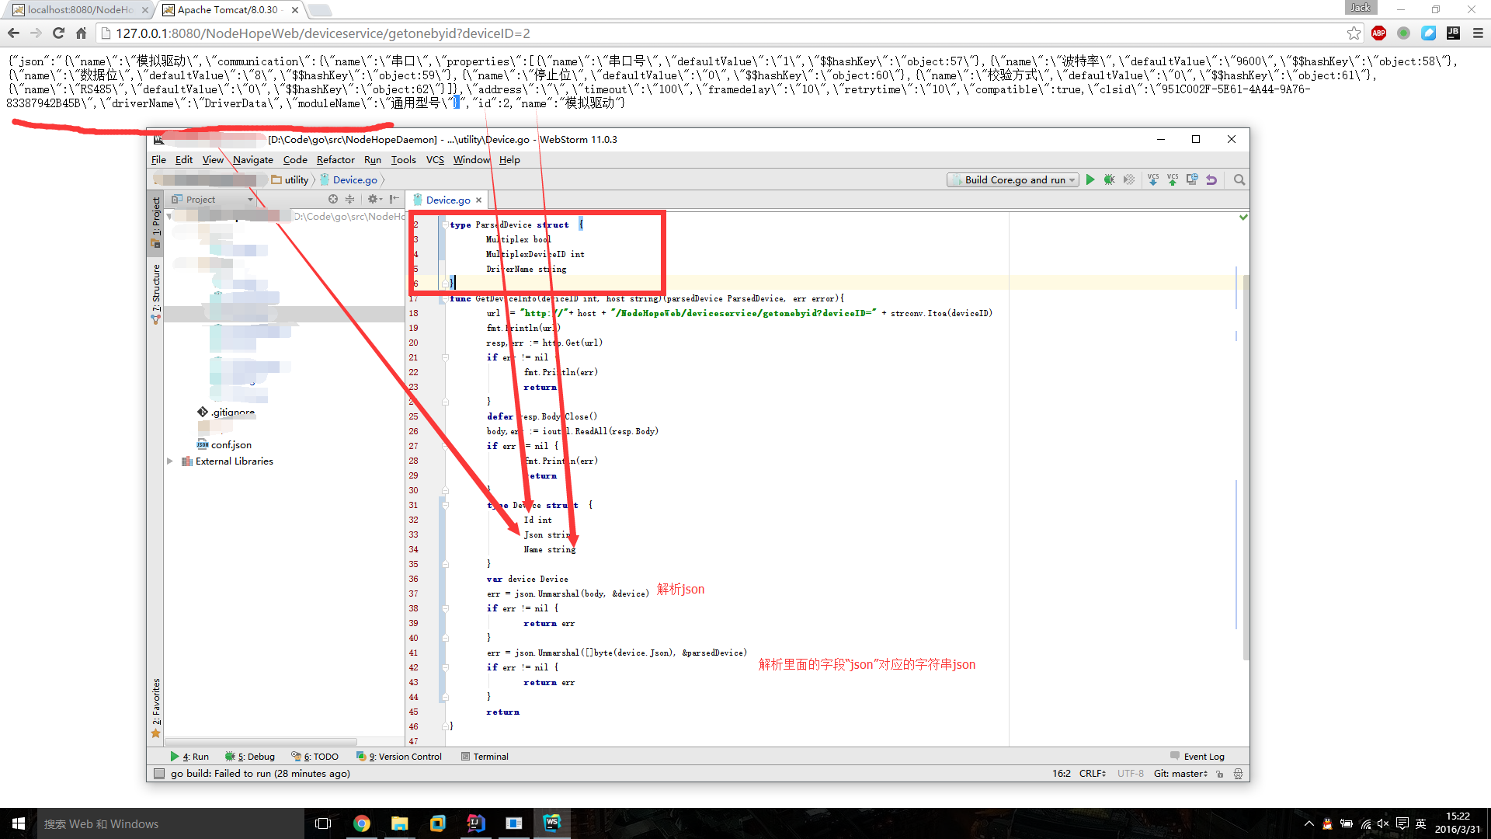Viewport: 1491px width, 839px height.
Task: Open the Refactor menu
Action: click(335, 160)
